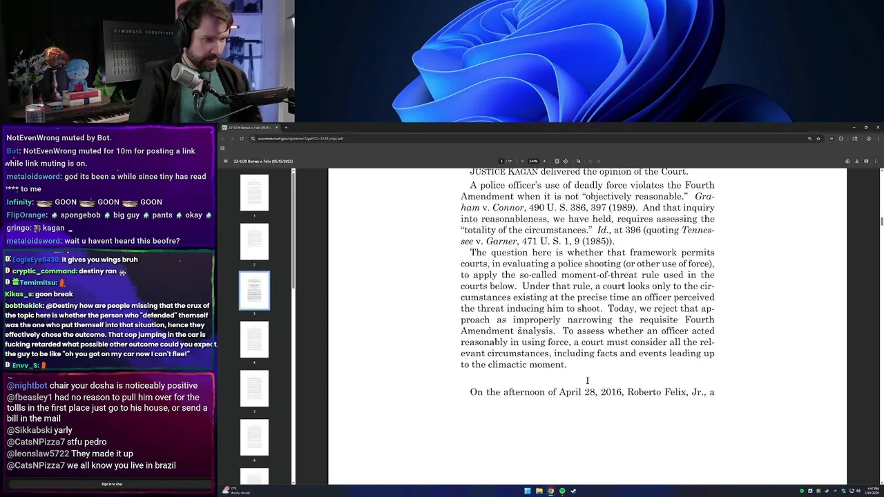Select page 5 thumbnail in sidebar
This screenshot has height=497, width=884.
click(x=254, y=389)
